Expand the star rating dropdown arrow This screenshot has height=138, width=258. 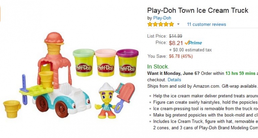178,24
